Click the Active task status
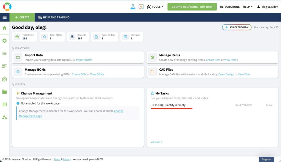Image resolution: width=281 pixels, height=162 pixels. click(x=269, y=105)
